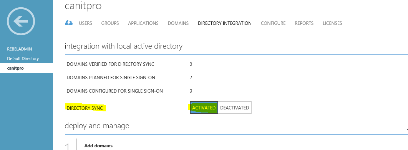Screen dimensions: 408x150
Task: Set directory sync to DEACTIVATED
Action: [234, 108]
